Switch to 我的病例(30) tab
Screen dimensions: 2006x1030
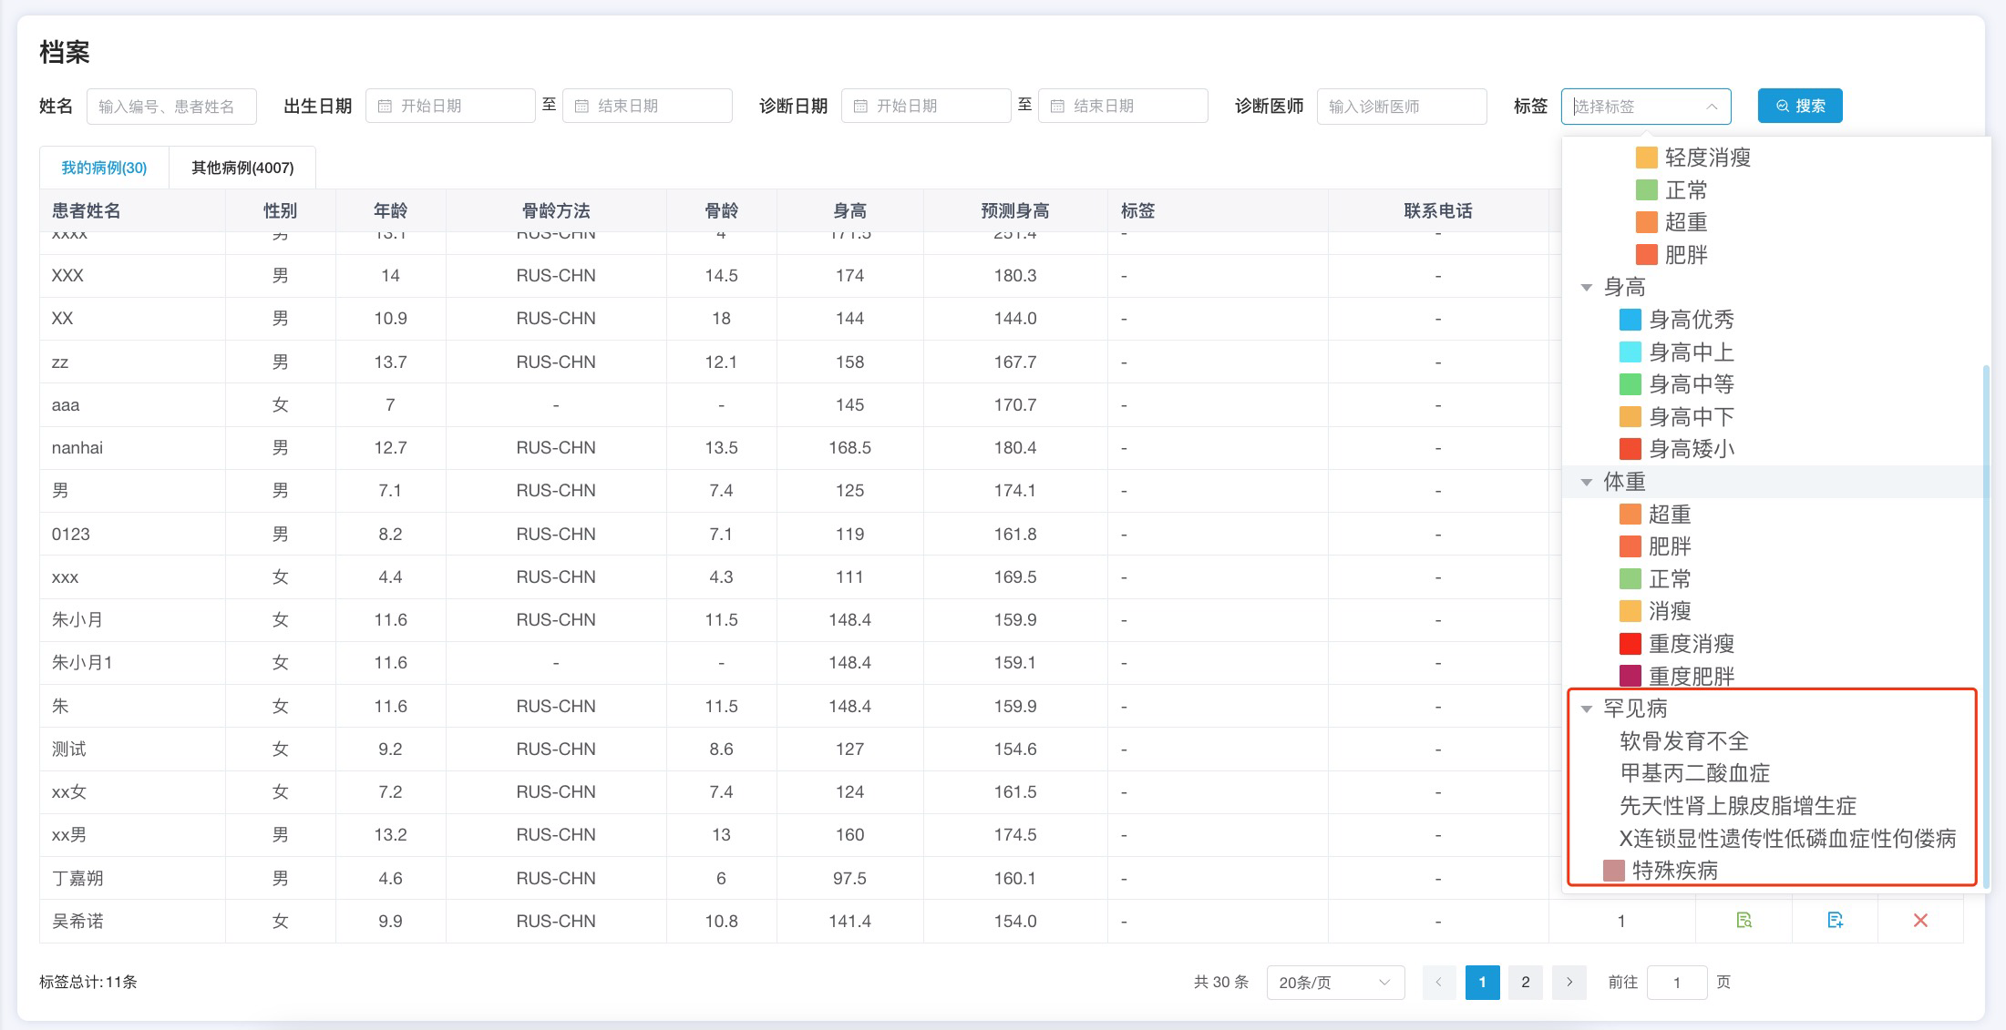click(x=104, y=168)
